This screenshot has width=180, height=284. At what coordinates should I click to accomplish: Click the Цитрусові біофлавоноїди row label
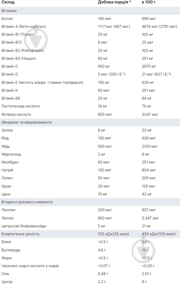click(24, 226)
